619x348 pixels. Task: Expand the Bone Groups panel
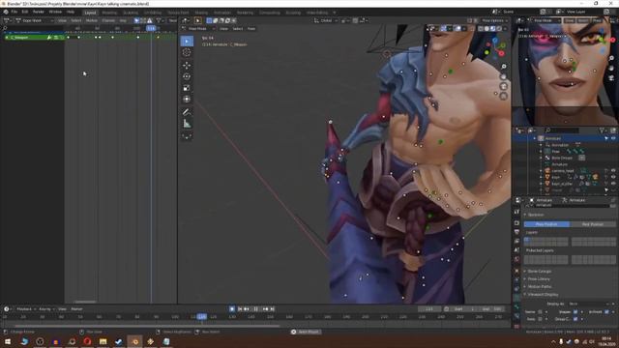[x=540, y=272]
